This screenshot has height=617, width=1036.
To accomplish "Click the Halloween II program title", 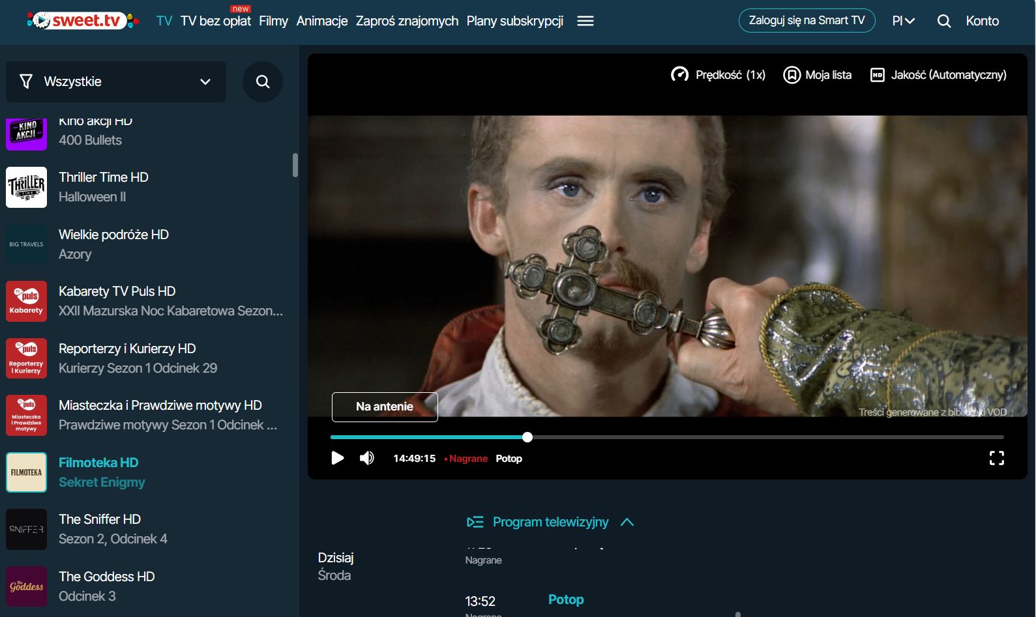I will pos(93,197).
